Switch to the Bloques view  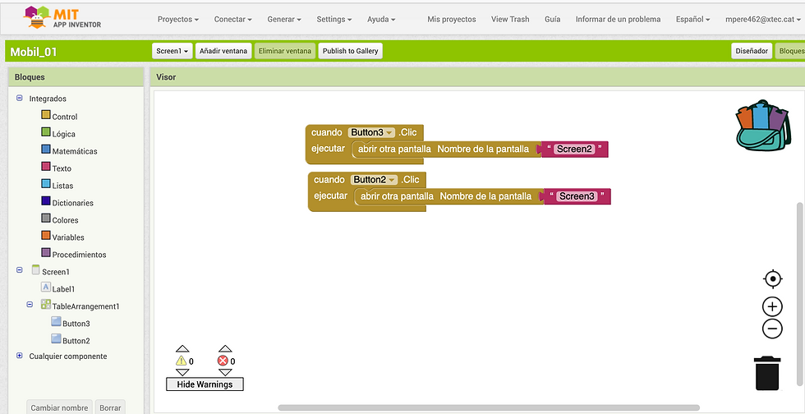coord(790,51)
